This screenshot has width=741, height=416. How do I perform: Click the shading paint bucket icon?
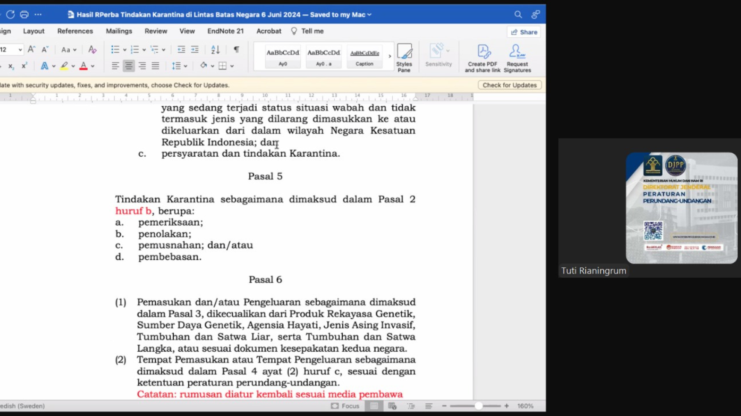click(x=203, y=65)
